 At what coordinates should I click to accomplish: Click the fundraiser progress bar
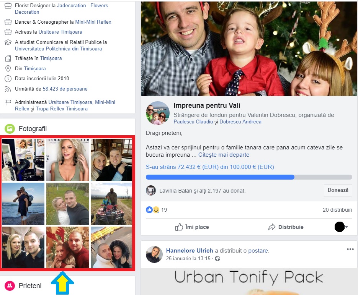pos(249,177)
